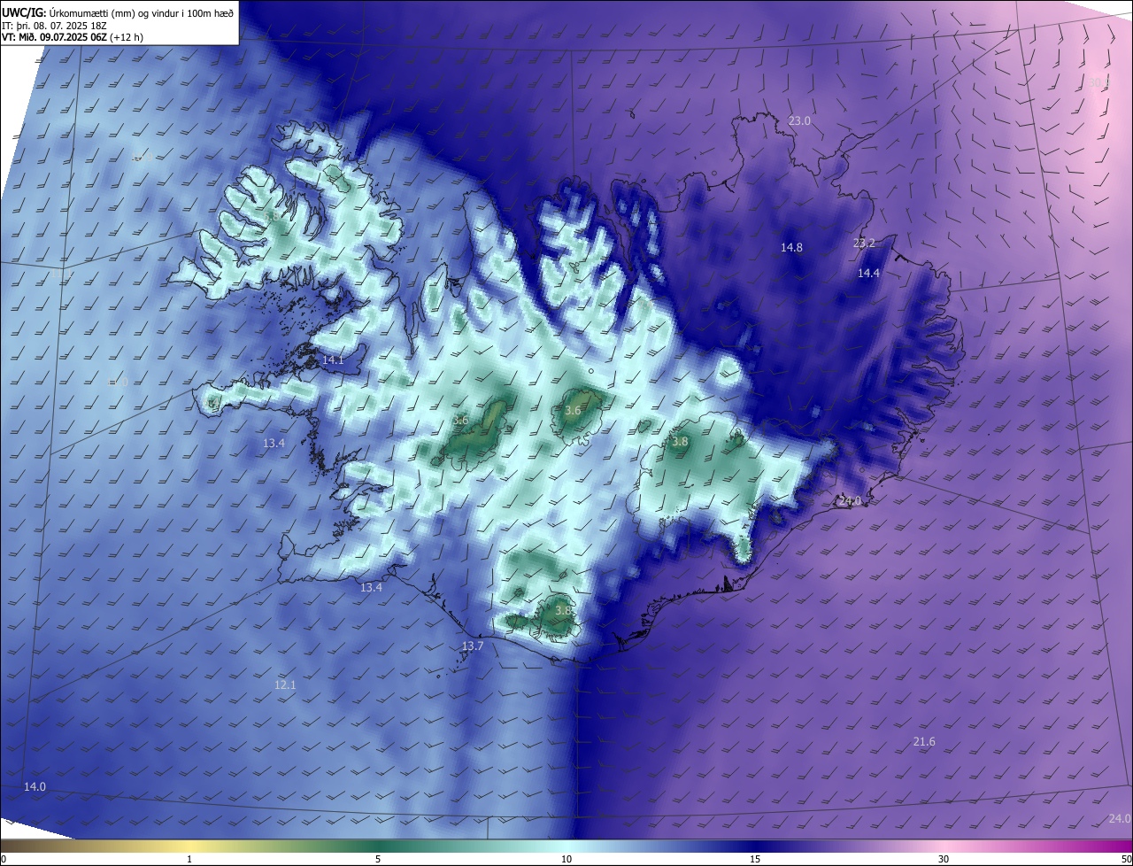Screen dimensions: 1133x866
Task: Click the 13.7 value on the map
Action: click(x=473, y=646)
